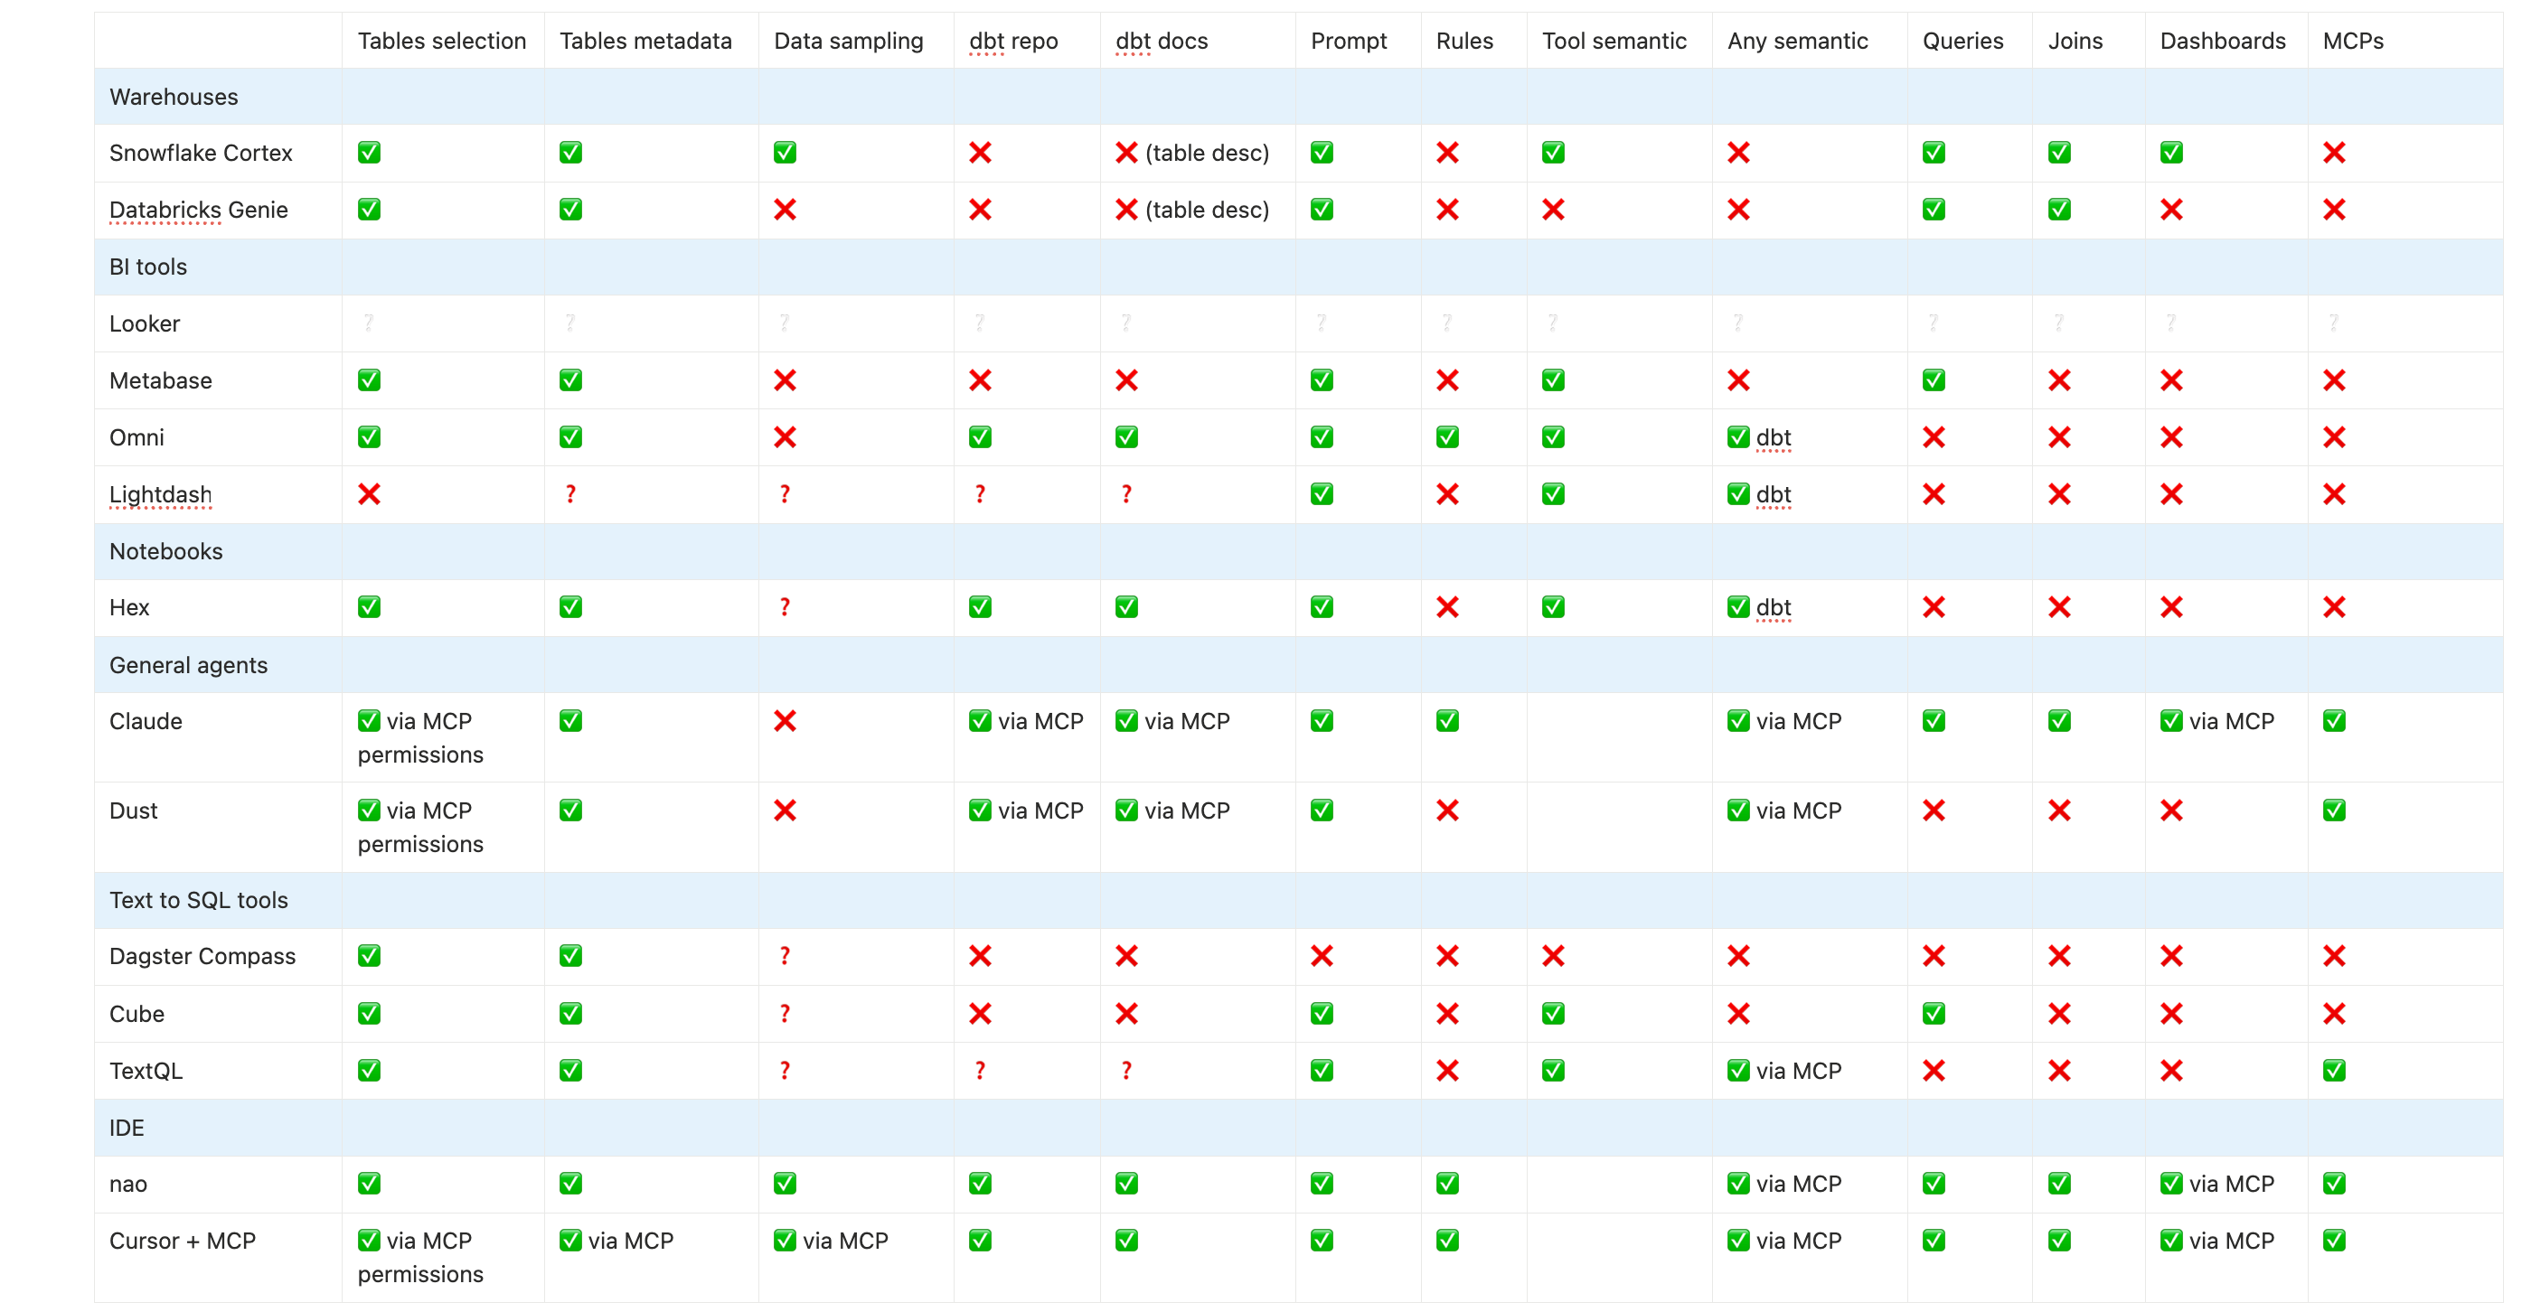Click Cube Queries green checkmark

point(1934,1014)
